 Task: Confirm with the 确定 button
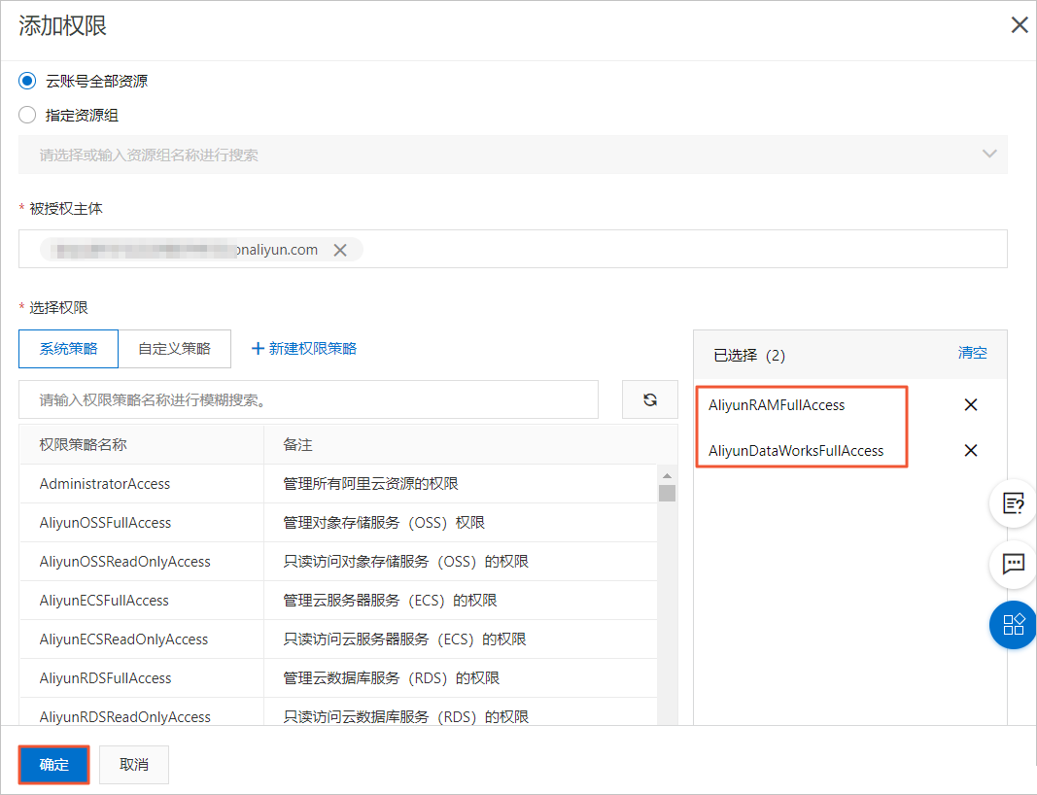pos(53,765)
